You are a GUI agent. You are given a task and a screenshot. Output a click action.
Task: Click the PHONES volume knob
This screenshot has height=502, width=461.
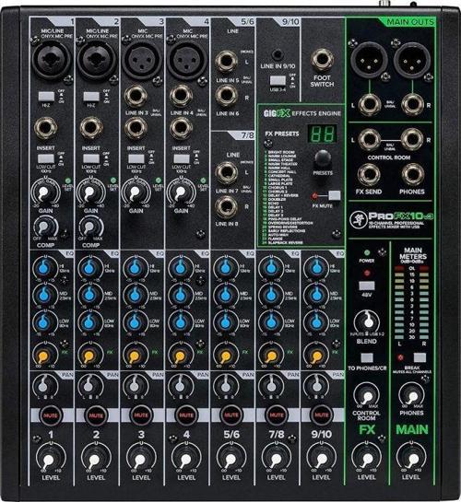412,396
